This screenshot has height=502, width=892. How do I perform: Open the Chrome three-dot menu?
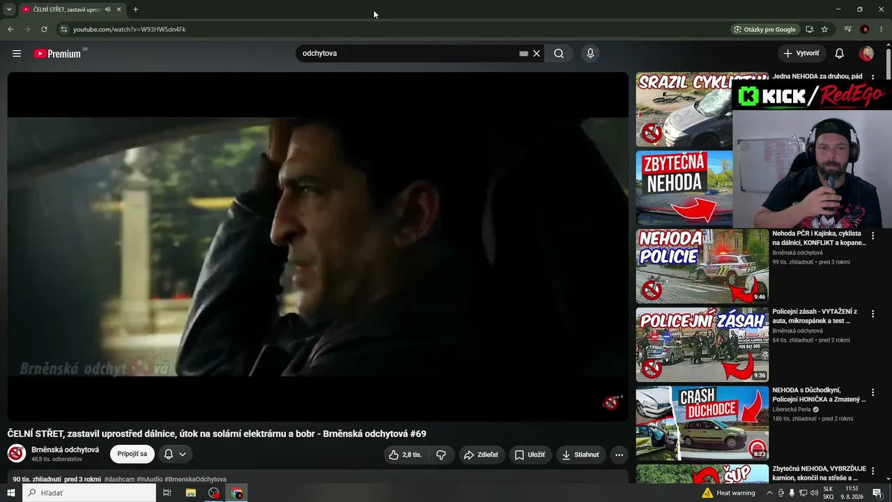tap(882, 29)
